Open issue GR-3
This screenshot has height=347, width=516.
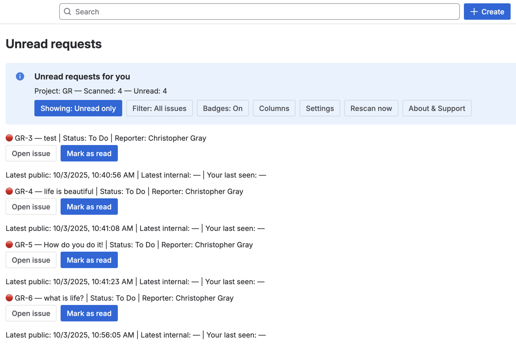pos(31,153)
